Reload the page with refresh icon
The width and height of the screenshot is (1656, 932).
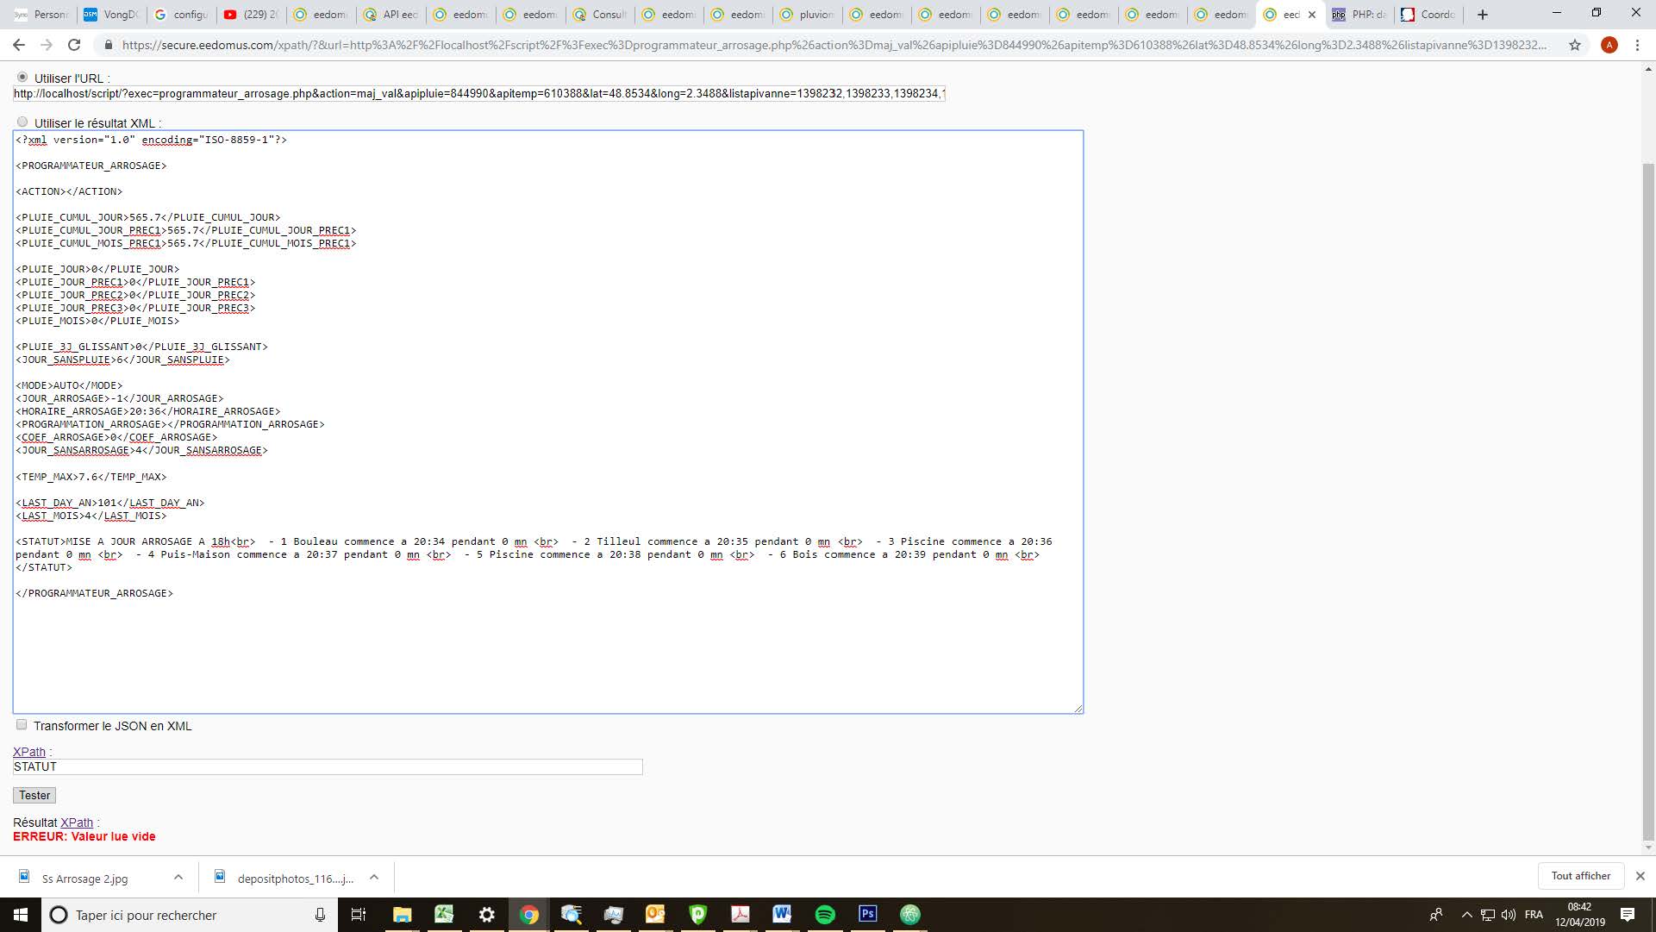[x=74, y=45]
